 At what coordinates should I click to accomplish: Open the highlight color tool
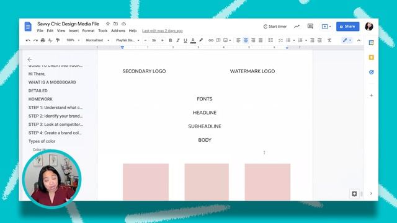(201, 40)
